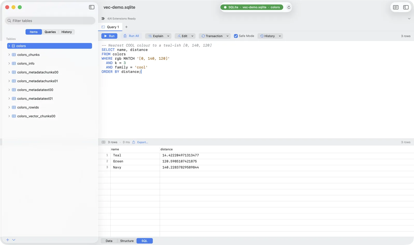
Task: Switch to the Items tab
Action: [34, 32]
